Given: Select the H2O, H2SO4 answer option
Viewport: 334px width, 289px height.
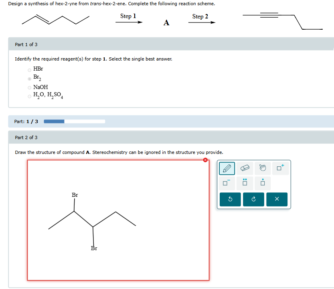Looking at the screenshot, I should (x=29, y=96).
